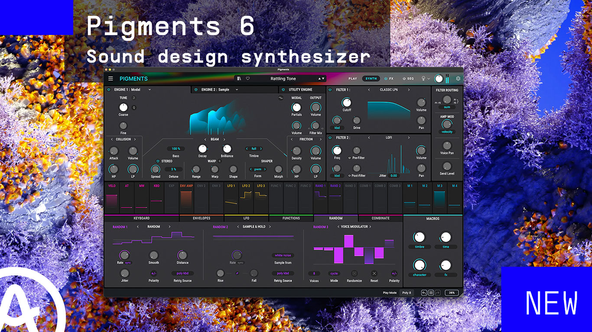The image size is (592, 332).
Task: Click the undo arrow in bottom bar
Action: coord(424,293)
